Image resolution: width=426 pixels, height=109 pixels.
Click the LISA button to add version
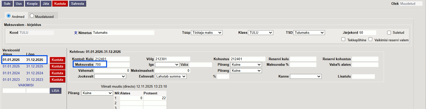tap(55, 91)
